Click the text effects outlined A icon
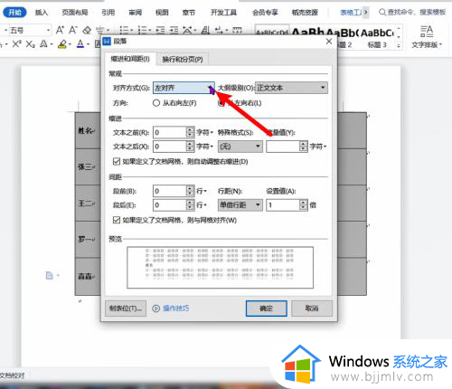This screenshot has height=389, width=452. tap(43, 44)
